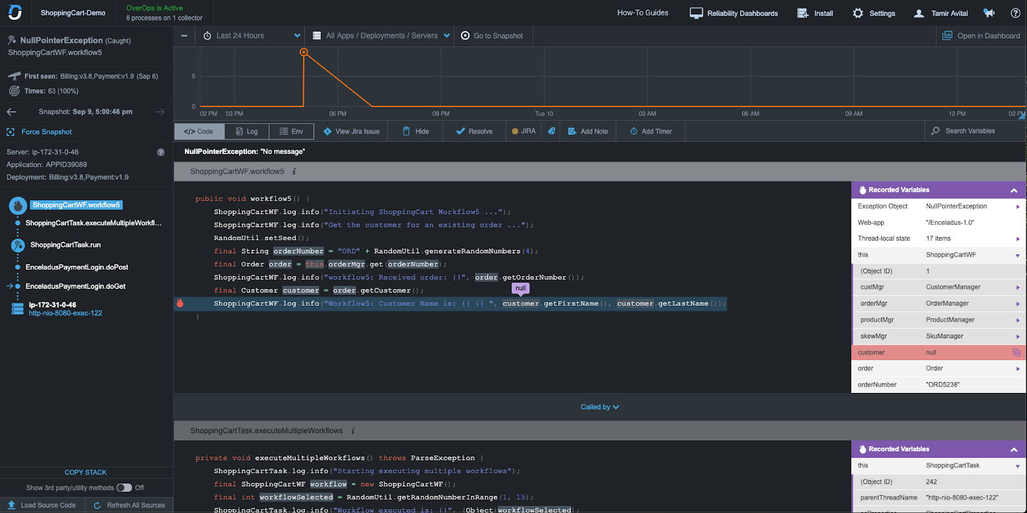Click the server icon for ip-172-31-0-46
This screenshot has width=1027, height=513.
coord(17,309)
